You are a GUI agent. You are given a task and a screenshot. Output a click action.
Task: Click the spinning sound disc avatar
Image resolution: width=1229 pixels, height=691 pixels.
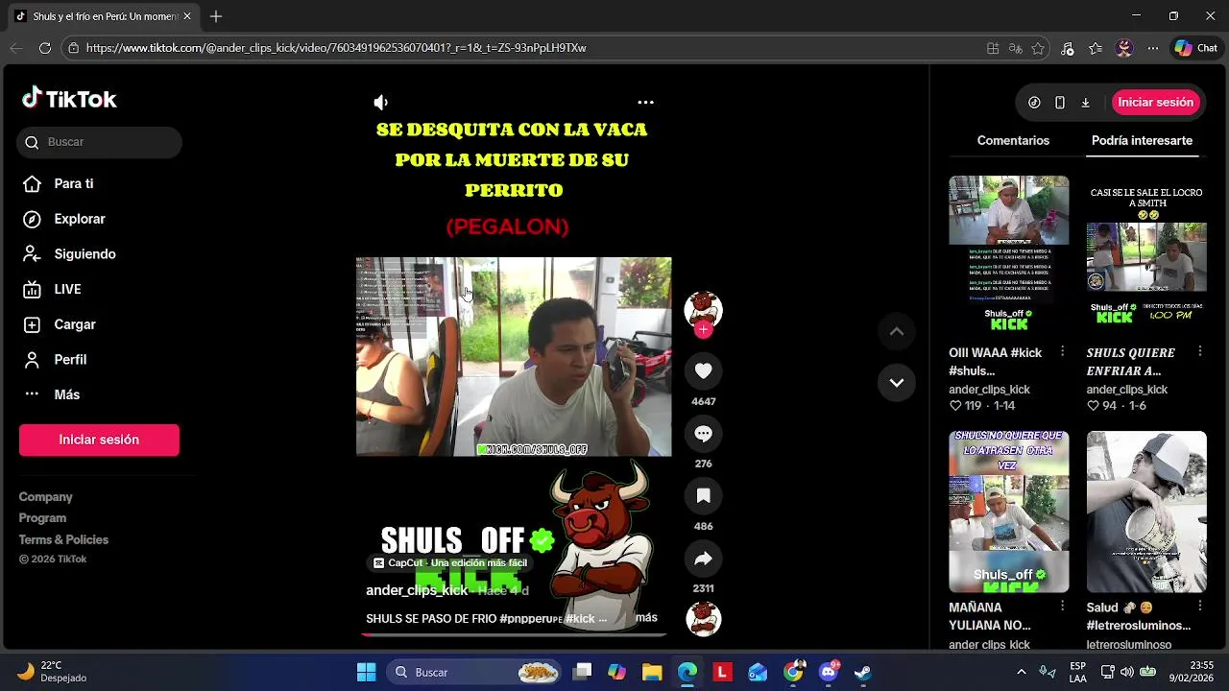703,619
